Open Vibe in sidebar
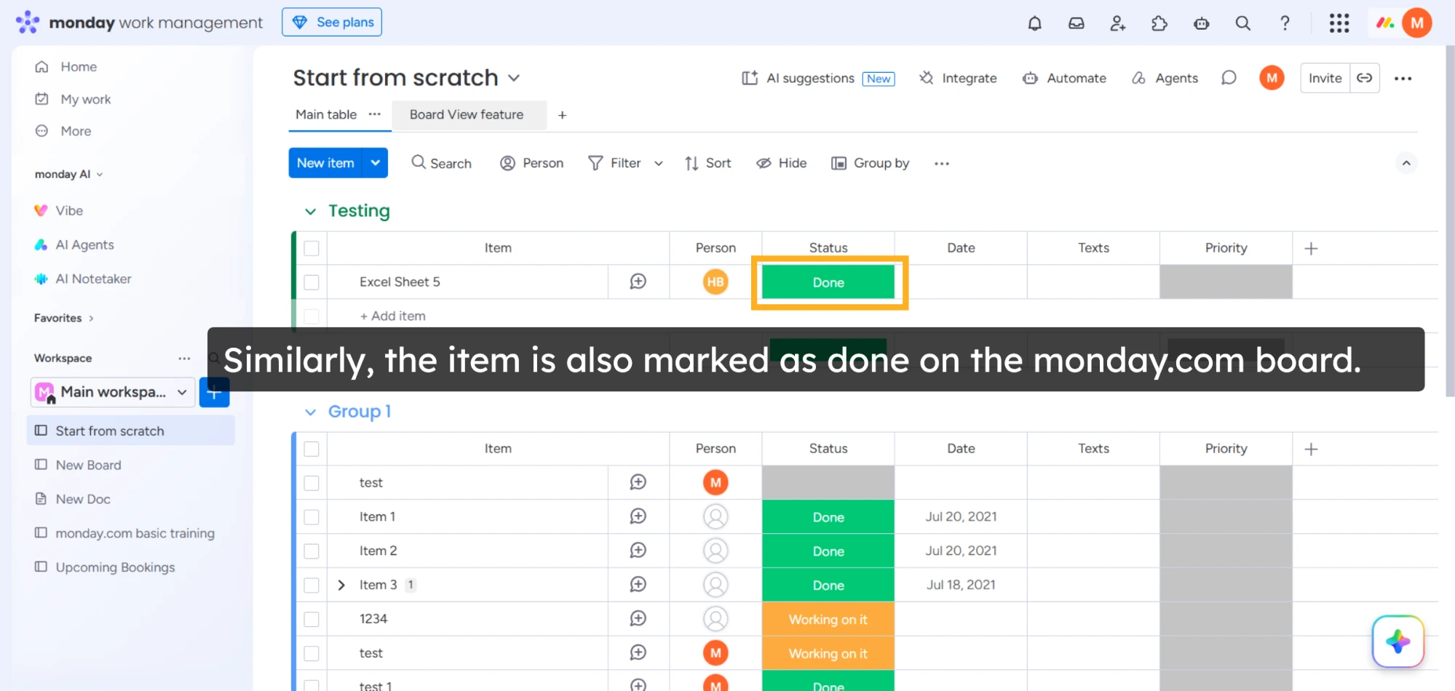Viewport: 1455px width, 691px height. 69,211
